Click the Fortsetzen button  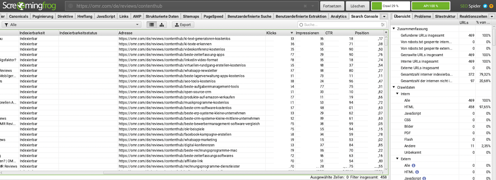click(x=331, y=6)
